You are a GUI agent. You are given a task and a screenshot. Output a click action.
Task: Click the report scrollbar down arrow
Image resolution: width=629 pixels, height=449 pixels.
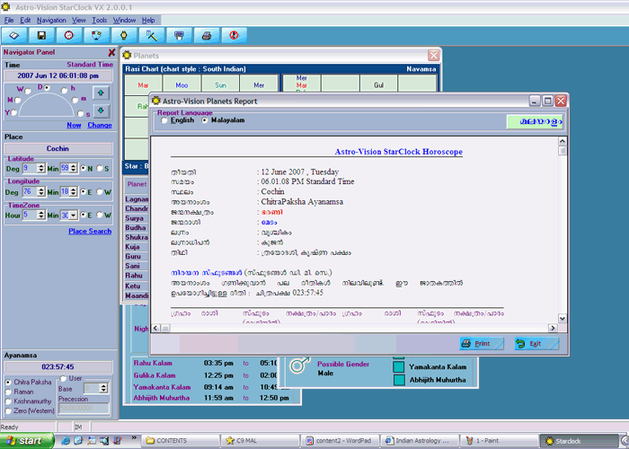point(563,319)
